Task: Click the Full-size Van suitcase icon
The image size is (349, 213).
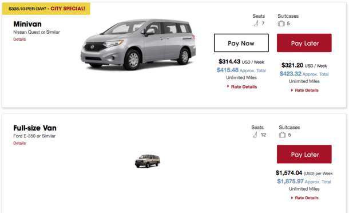Action: click(283, 135)
